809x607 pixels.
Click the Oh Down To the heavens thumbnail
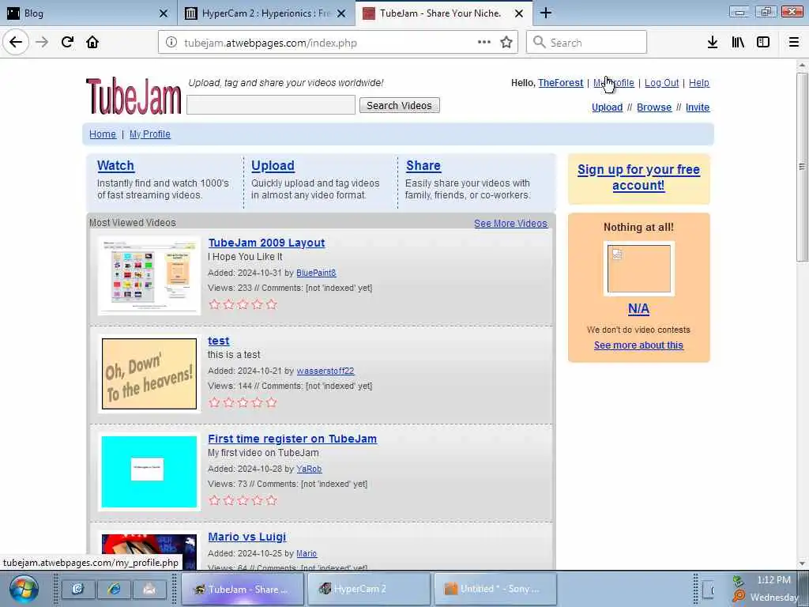coord(149,374)
